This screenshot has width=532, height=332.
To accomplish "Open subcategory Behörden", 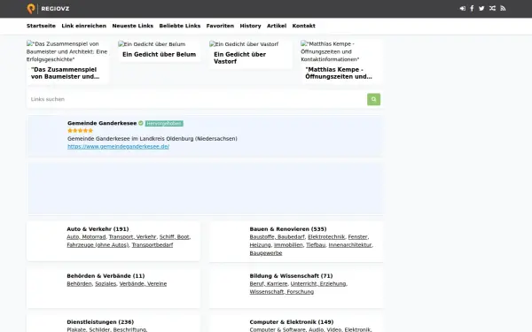I will pos(80,284).
